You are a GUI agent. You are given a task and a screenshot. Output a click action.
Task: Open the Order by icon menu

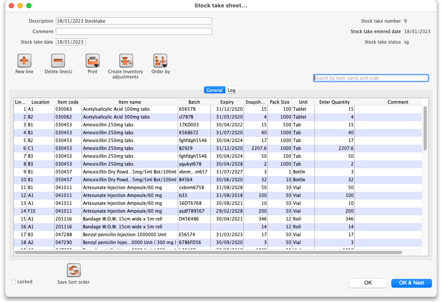(x=160, y=61)
